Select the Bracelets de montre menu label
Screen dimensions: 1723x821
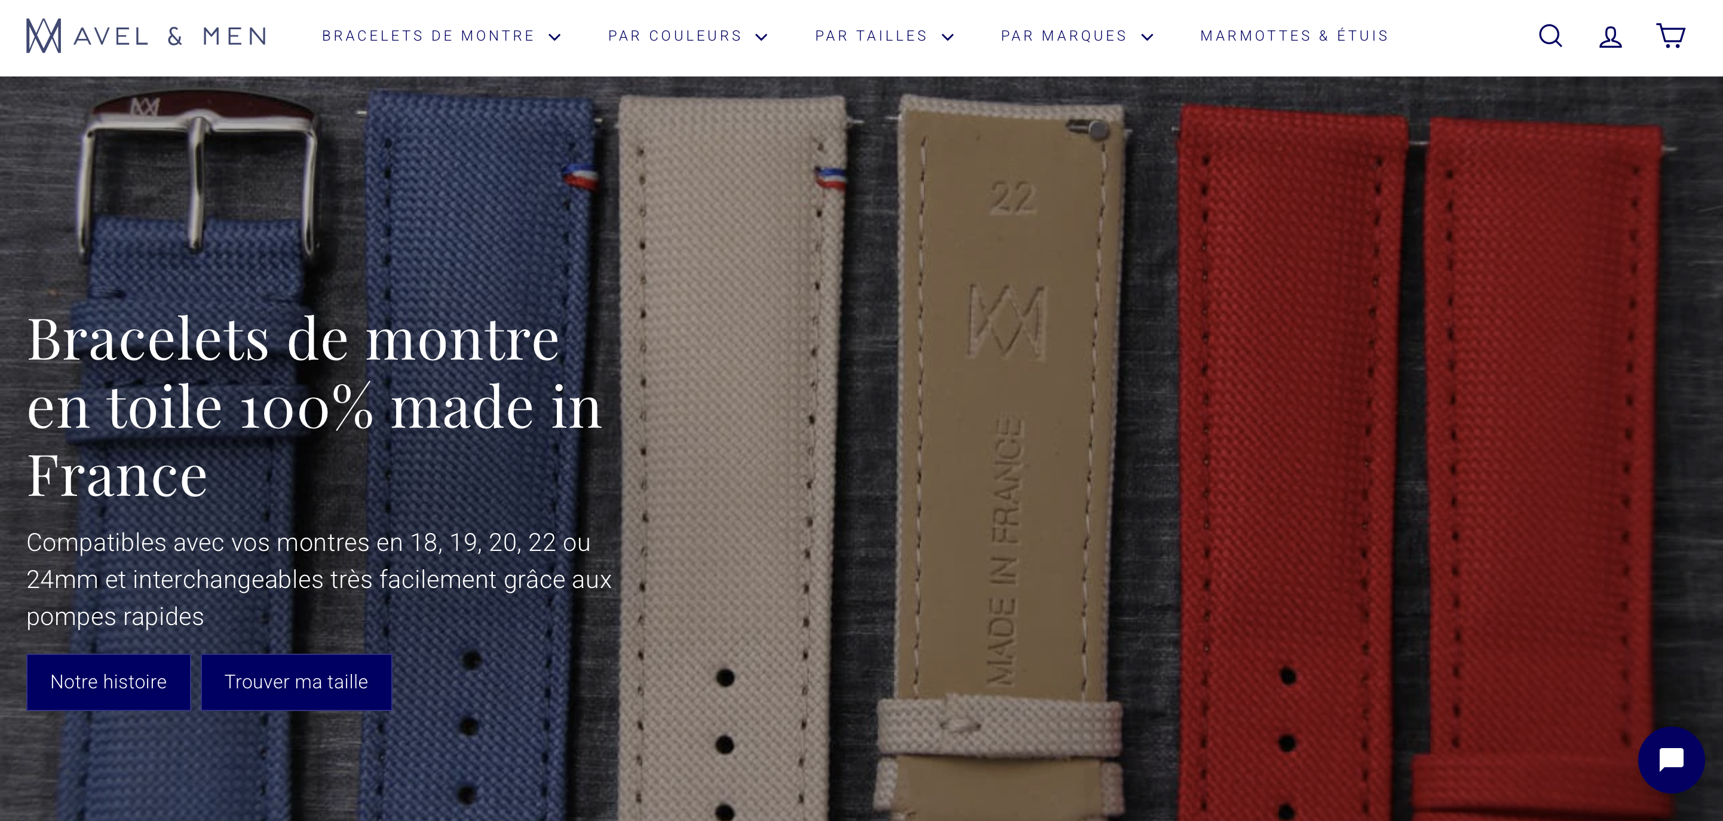tap(428, 35)
